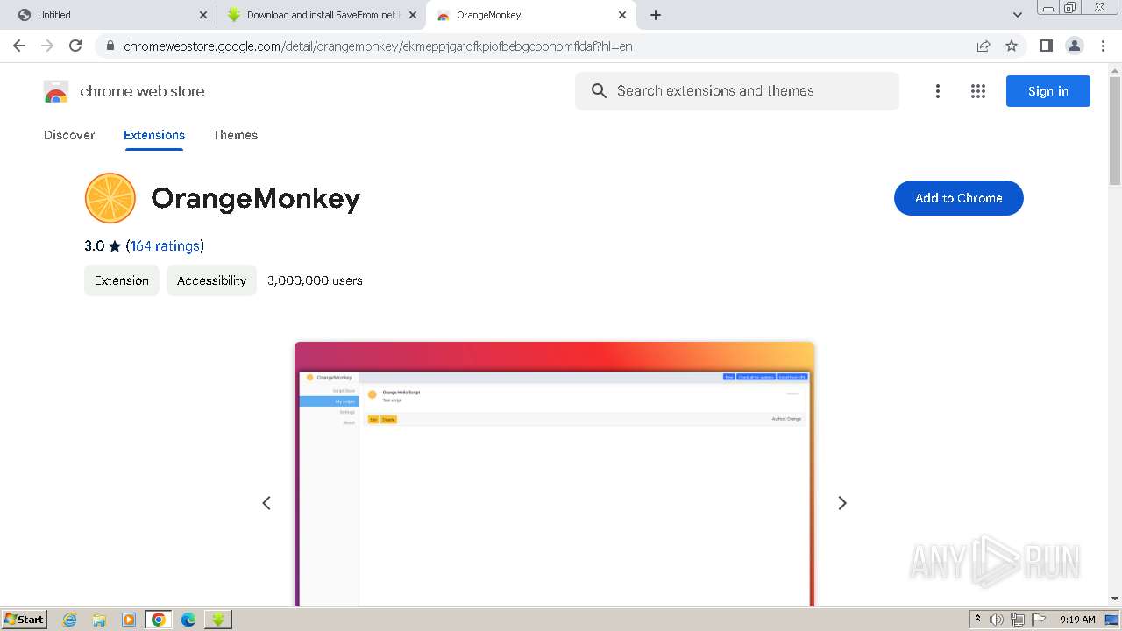Image resolution: width=1122 pixels, height=631 pixels.
Task: Click the Extension category chip
Action: pyautogui.click(x=122, y=280)
